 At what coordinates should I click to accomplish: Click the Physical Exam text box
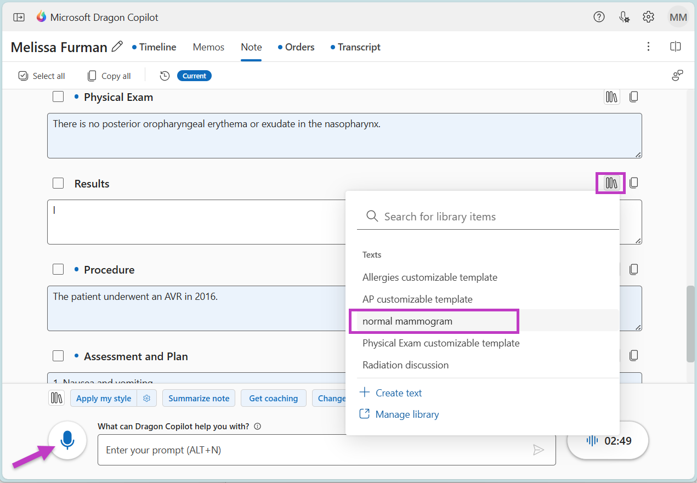(x=344, y=135)
